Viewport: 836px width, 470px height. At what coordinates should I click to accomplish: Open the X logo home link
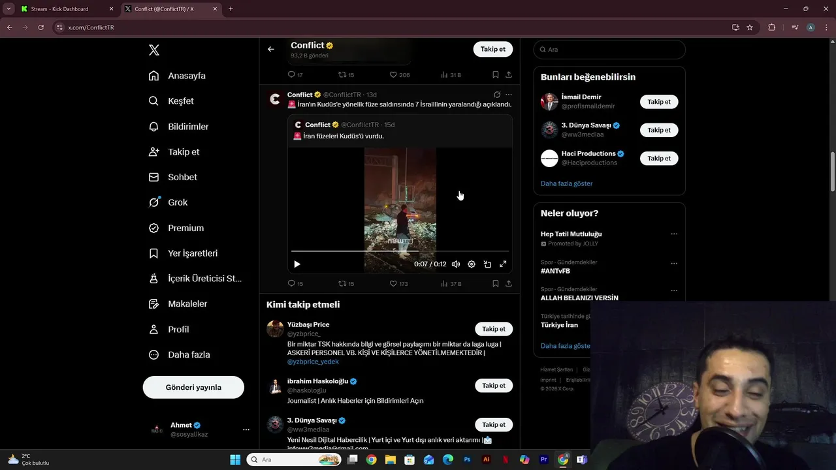pos(154,50)
